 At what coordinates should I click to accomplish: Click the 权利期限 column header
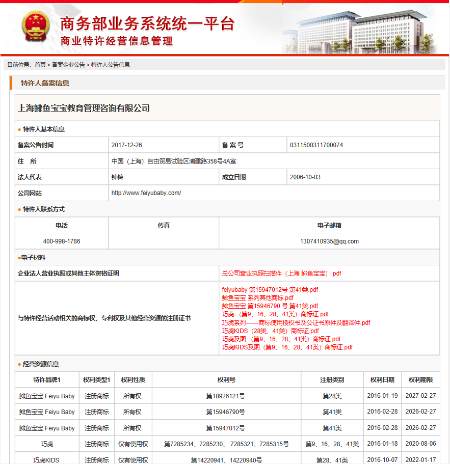click(420, 379)
